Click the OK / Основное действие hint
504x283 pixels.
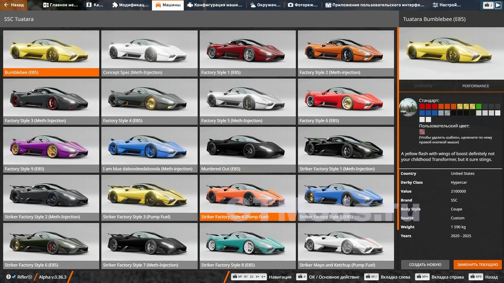(x=328, y=277)
